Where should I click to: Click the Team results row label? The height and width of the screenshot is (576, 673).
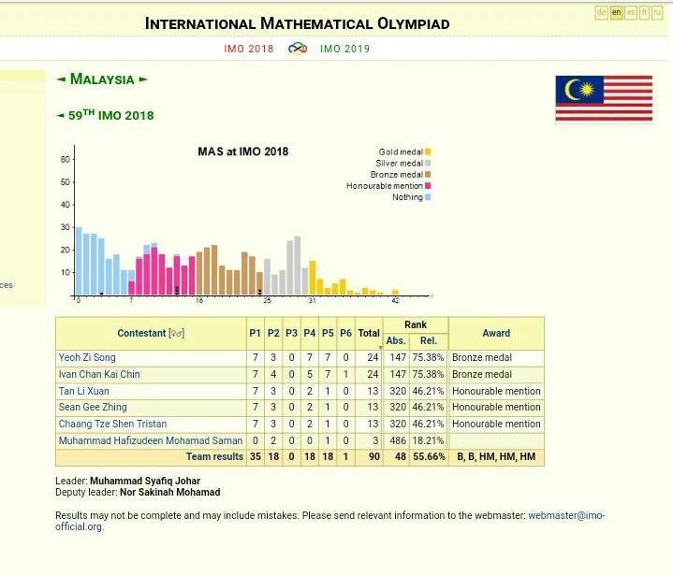[214, 456]
